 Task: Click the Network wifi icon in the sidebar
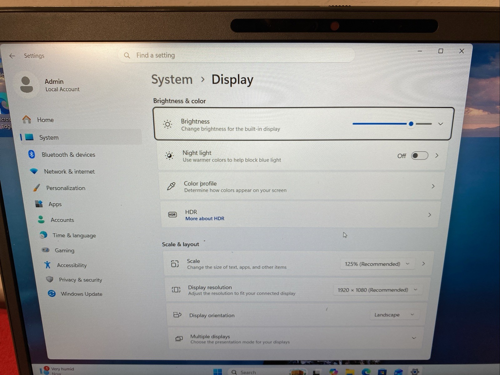[x=34, y=171]
